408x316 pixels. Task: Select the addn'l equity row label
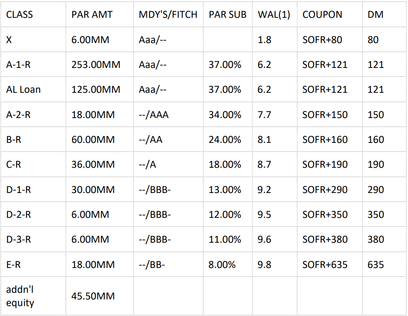pos(20,297)
